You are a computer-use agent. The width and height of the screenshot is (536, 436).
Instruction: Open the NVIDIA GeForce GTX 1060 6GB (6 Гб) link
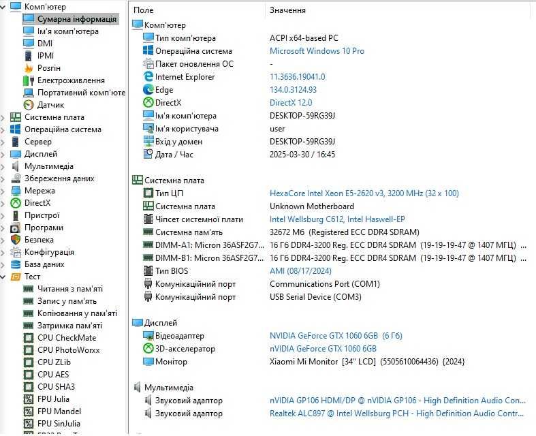click(x=336, y=336)
